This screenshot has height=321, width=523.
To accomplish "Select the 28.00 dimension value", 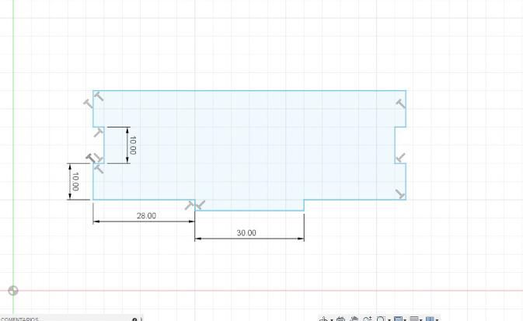I will tap(146, 216).
